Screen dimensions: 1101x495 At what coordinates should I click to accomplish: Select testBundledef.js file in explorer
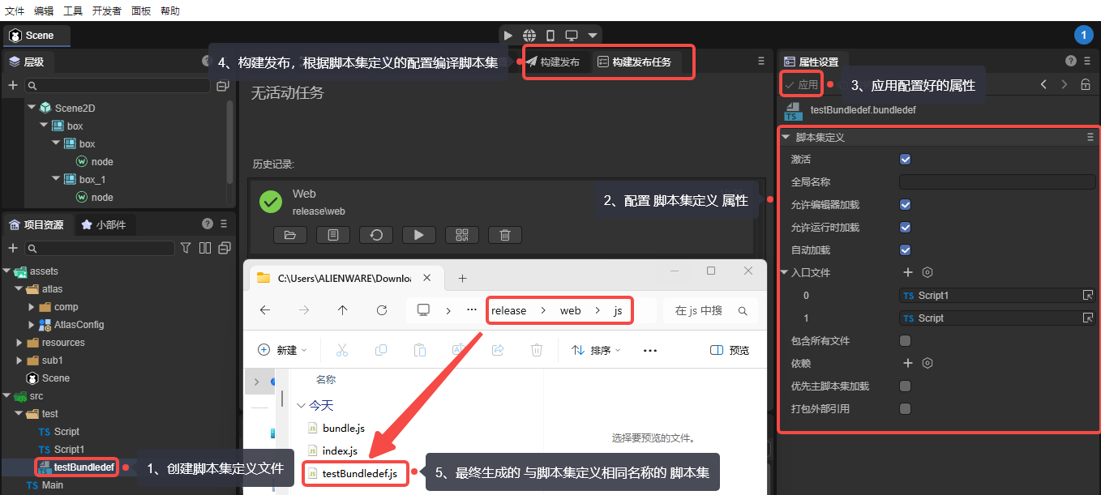coord(359,474)
